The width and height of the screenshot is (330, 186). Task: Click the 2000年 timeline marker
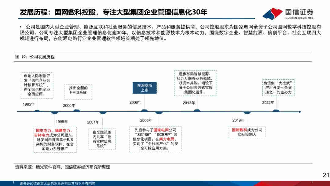point(76,112)
